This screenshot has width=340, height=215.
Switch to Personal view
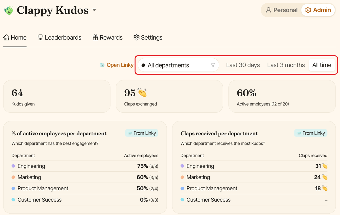click(281, 10)
